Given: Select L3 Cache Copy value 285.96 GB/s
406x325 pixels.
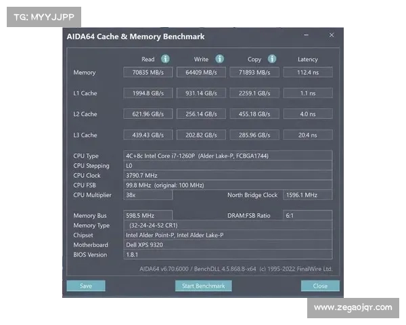Looking at the screenshot, I should 254,135.
